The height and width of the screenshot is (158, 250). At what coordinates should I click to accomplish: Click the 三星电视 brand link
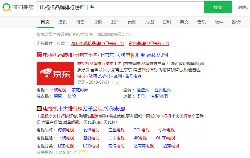[x=117, y=130]
